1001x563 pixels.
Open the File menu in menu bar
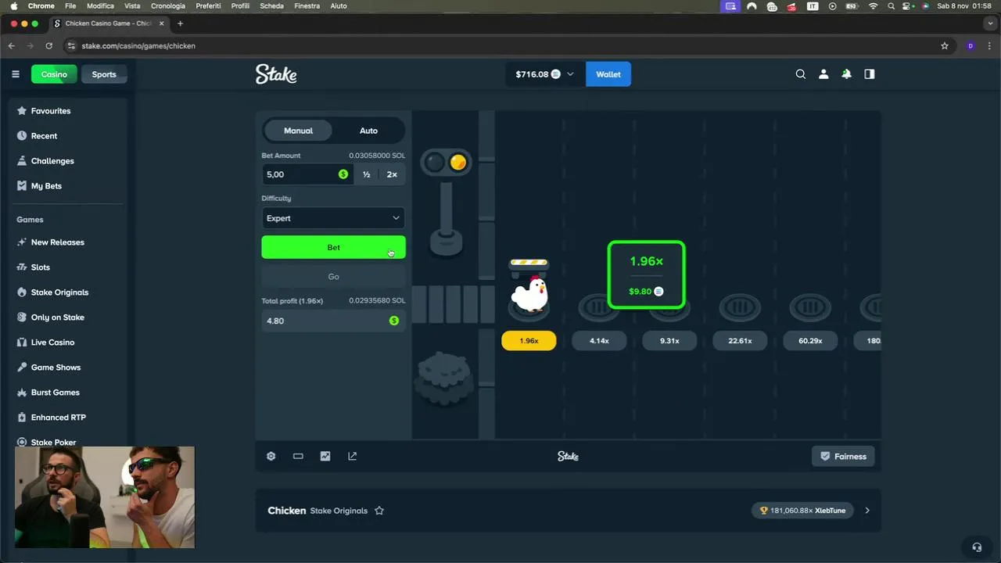70,5
